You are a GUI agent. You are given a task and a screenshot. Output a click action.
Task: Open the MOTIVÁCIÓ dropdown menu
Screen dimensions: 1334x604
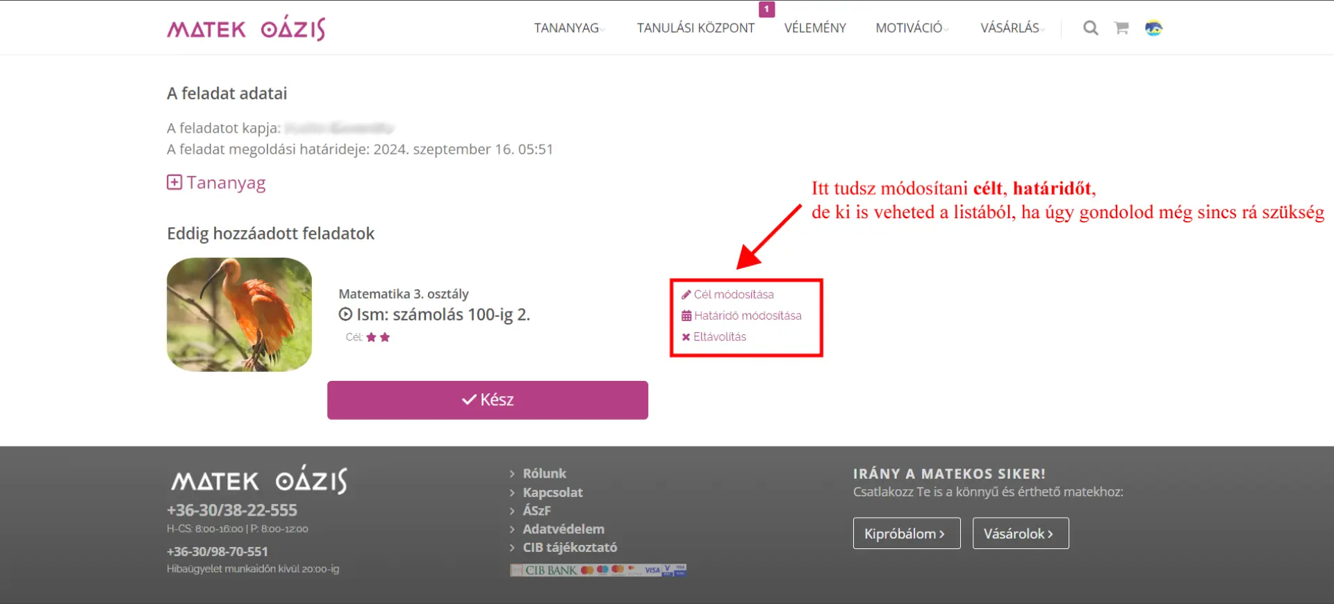[909, 28]
